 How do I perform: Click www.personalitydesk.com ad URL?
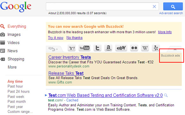69,66
